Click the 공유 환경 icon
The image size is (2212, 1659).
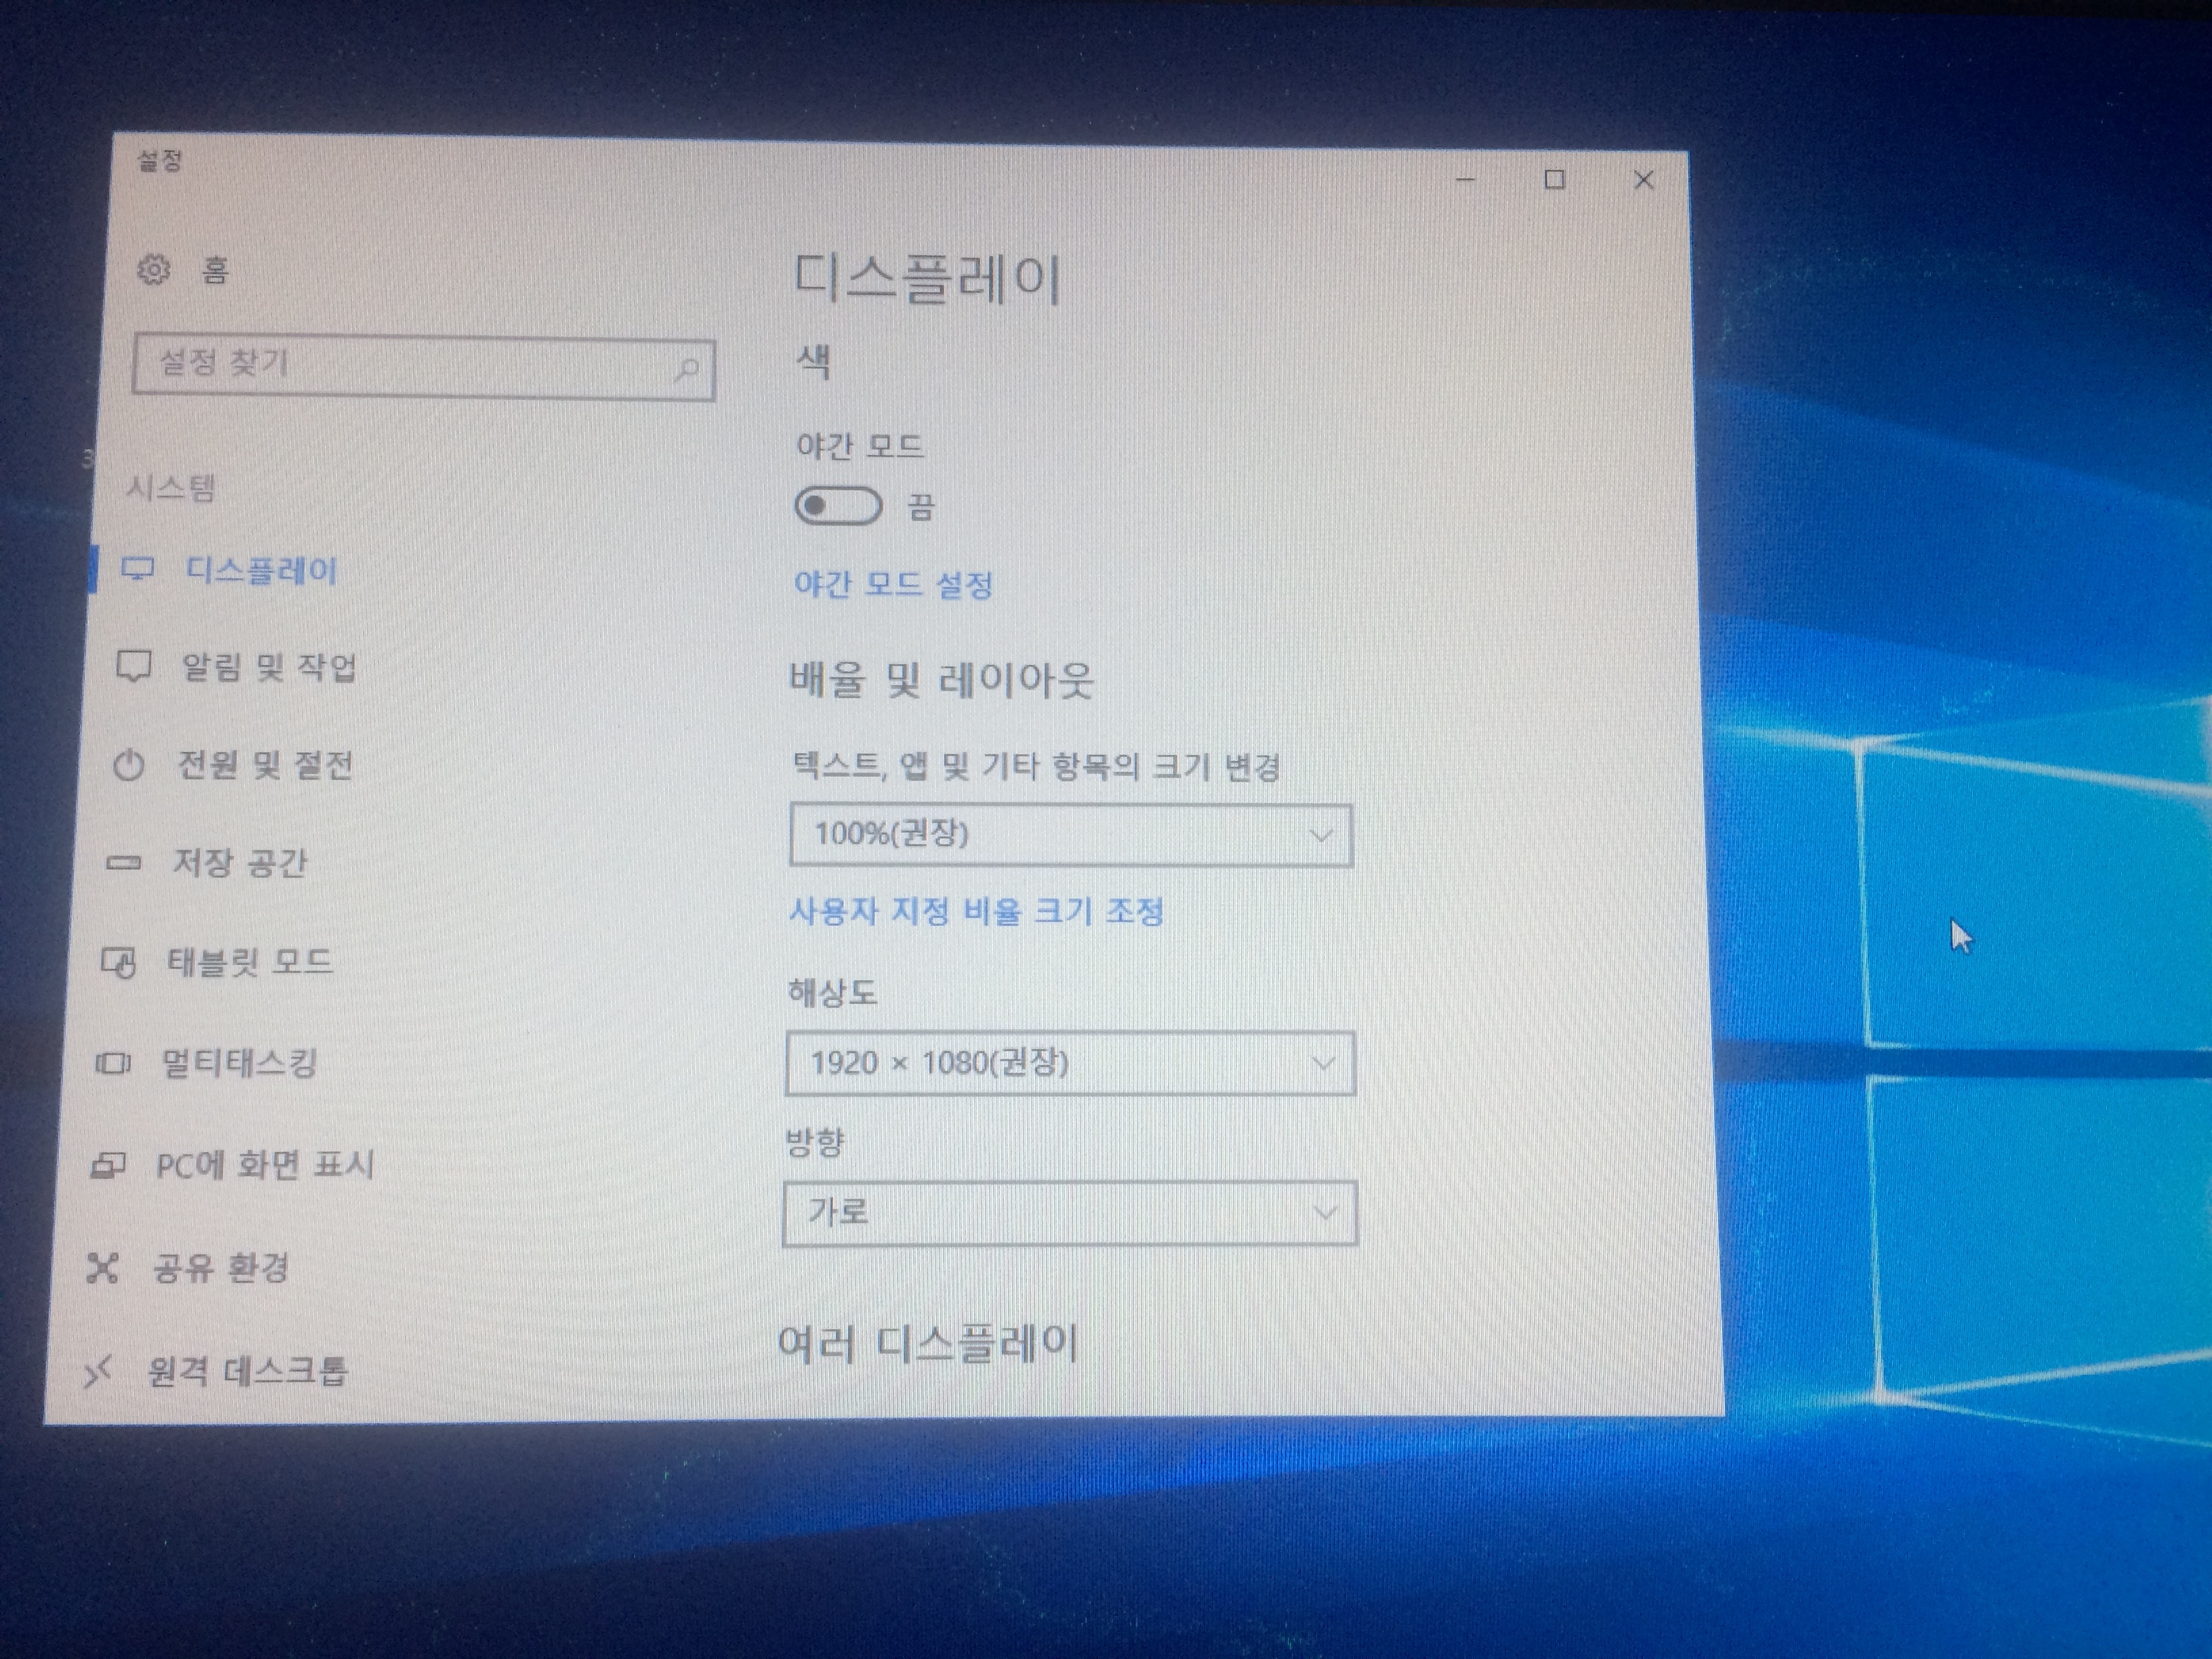coord(102,1268)
